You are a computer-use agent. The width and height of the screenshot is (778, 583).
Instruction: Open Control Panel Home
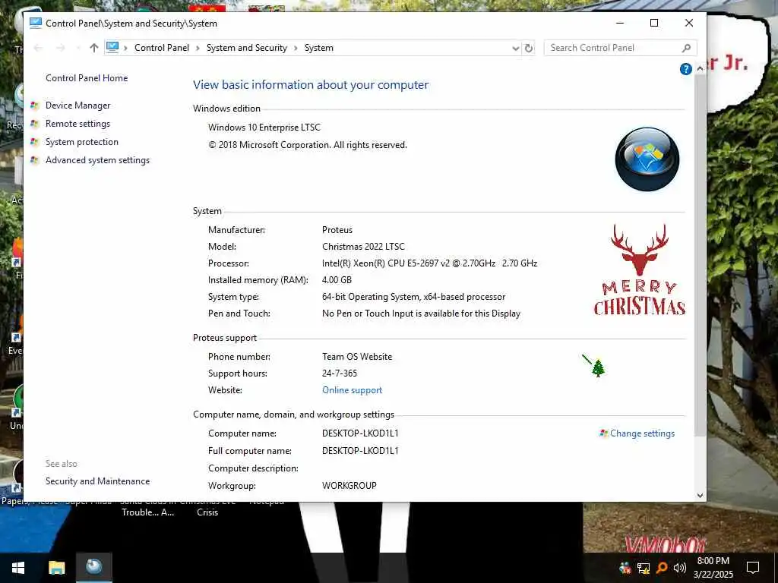point(87,78)
